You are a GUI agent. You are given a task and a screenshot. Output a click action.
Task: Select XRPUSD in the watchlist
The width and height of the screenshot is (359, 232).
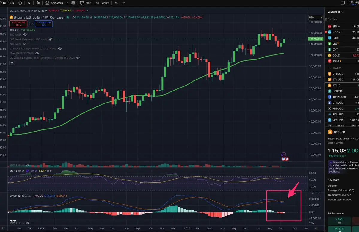[x=342, y=109]
